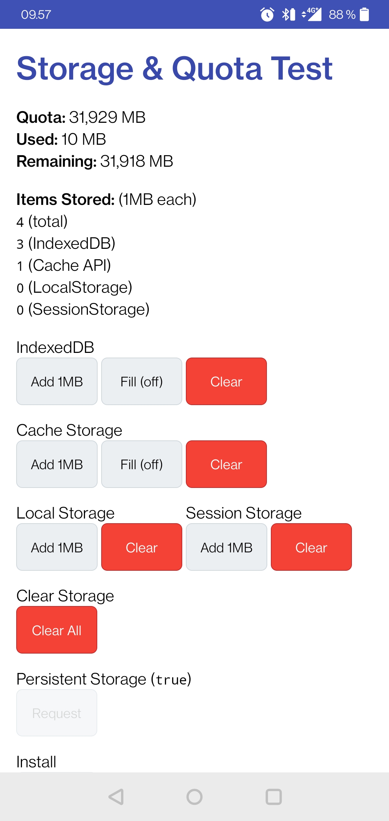Viewport: 389px width, 821px height.
Task: Add 1MB to IndexedDB
Action: pos(57,381)
